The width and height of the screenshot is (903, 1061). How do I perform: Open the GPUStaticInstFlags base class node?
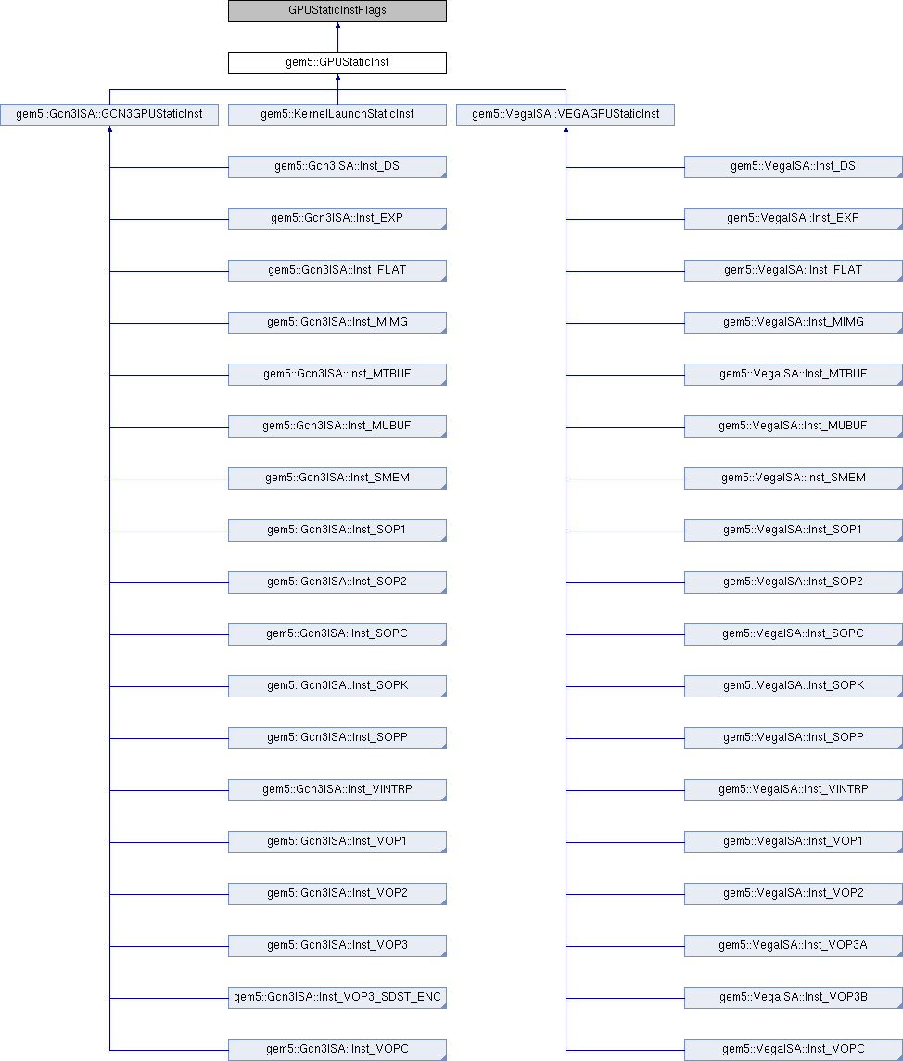pyautogui.click(x=337, y=11)
